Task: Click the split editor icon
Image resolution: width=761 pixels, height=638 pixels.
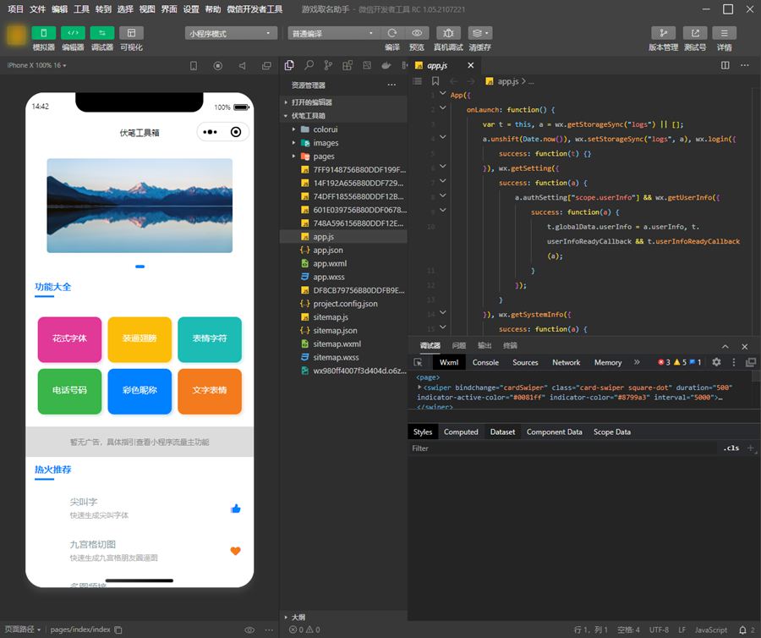Action: pos(723,65)
